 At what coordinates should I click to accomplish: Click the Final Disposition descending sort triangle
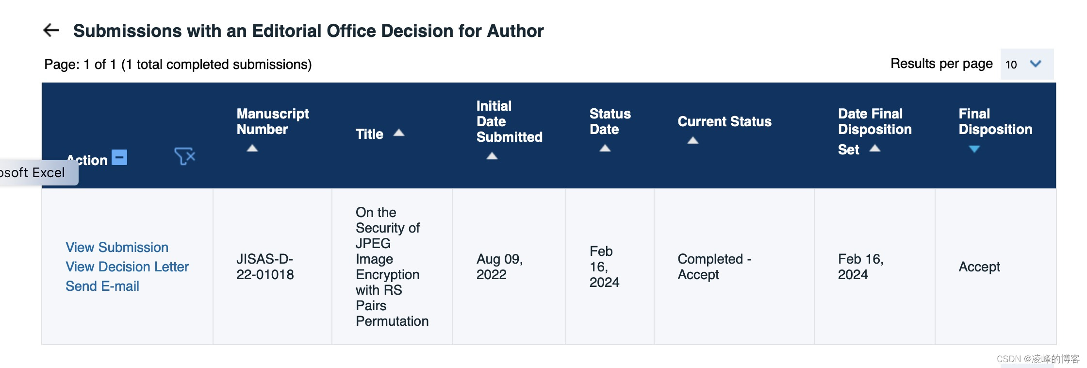(974, 148)
